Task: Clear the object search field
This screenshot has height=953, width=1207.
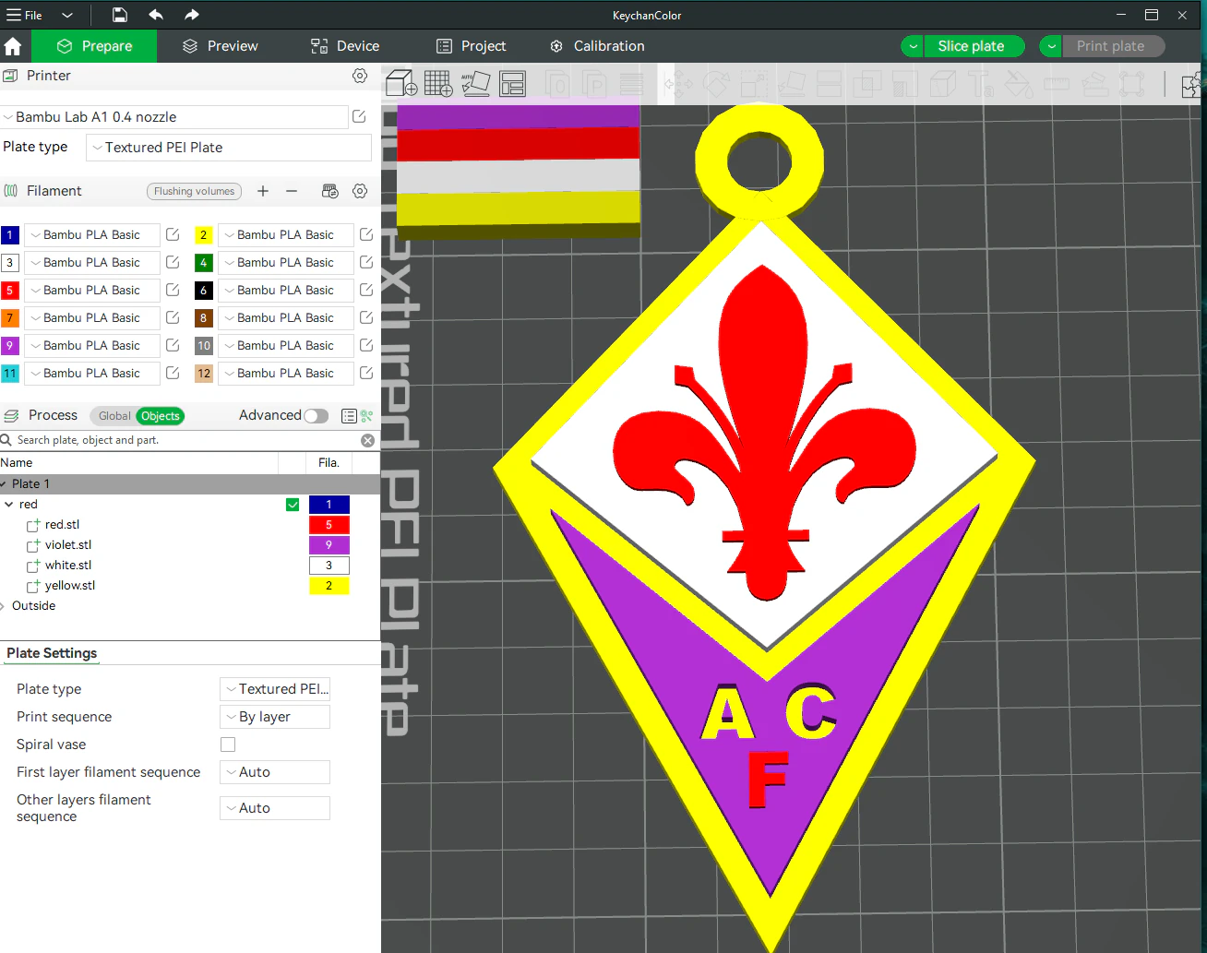Action: pos(367,440)
